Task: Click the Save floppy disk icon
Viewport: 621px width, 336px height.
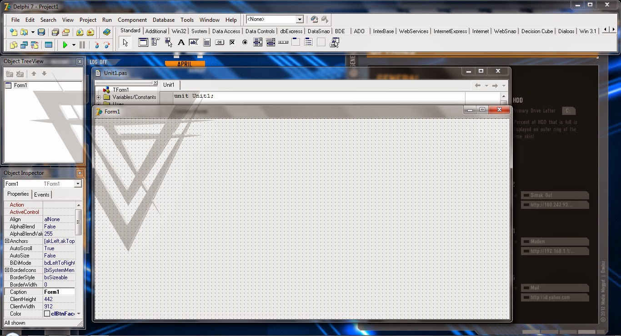Action: tap(41, 32)
